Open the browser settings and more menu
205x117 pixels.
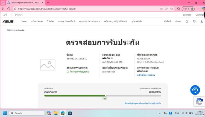coord(198,9)
